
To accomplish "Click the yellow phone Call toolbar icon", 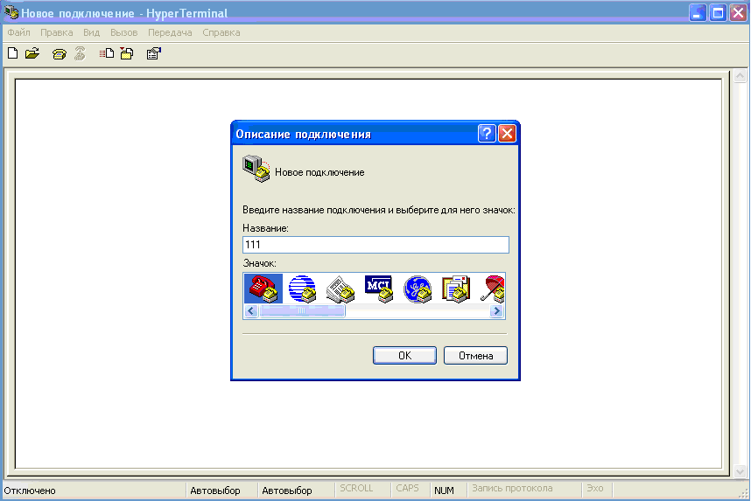I will click(x=59, y=54).
